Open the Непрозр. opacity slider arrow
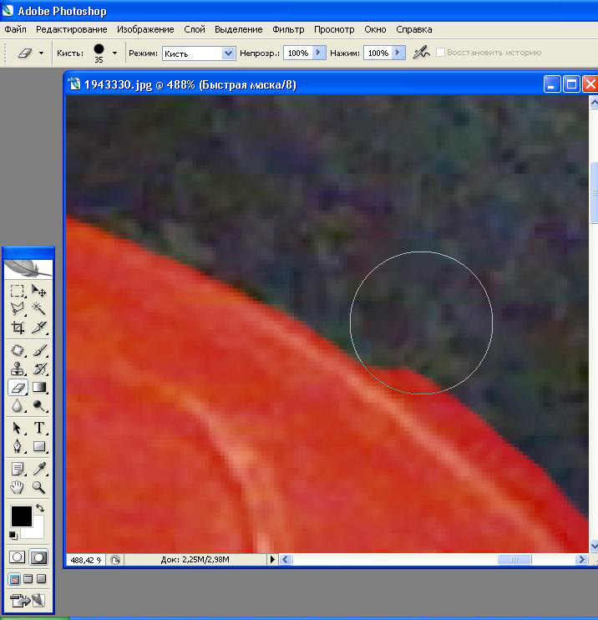598x620 pixels. pos(318,53)
